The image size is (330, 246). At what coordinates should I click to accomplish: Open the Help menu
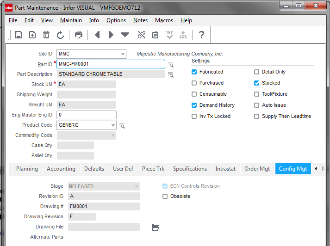pos(186,20)
